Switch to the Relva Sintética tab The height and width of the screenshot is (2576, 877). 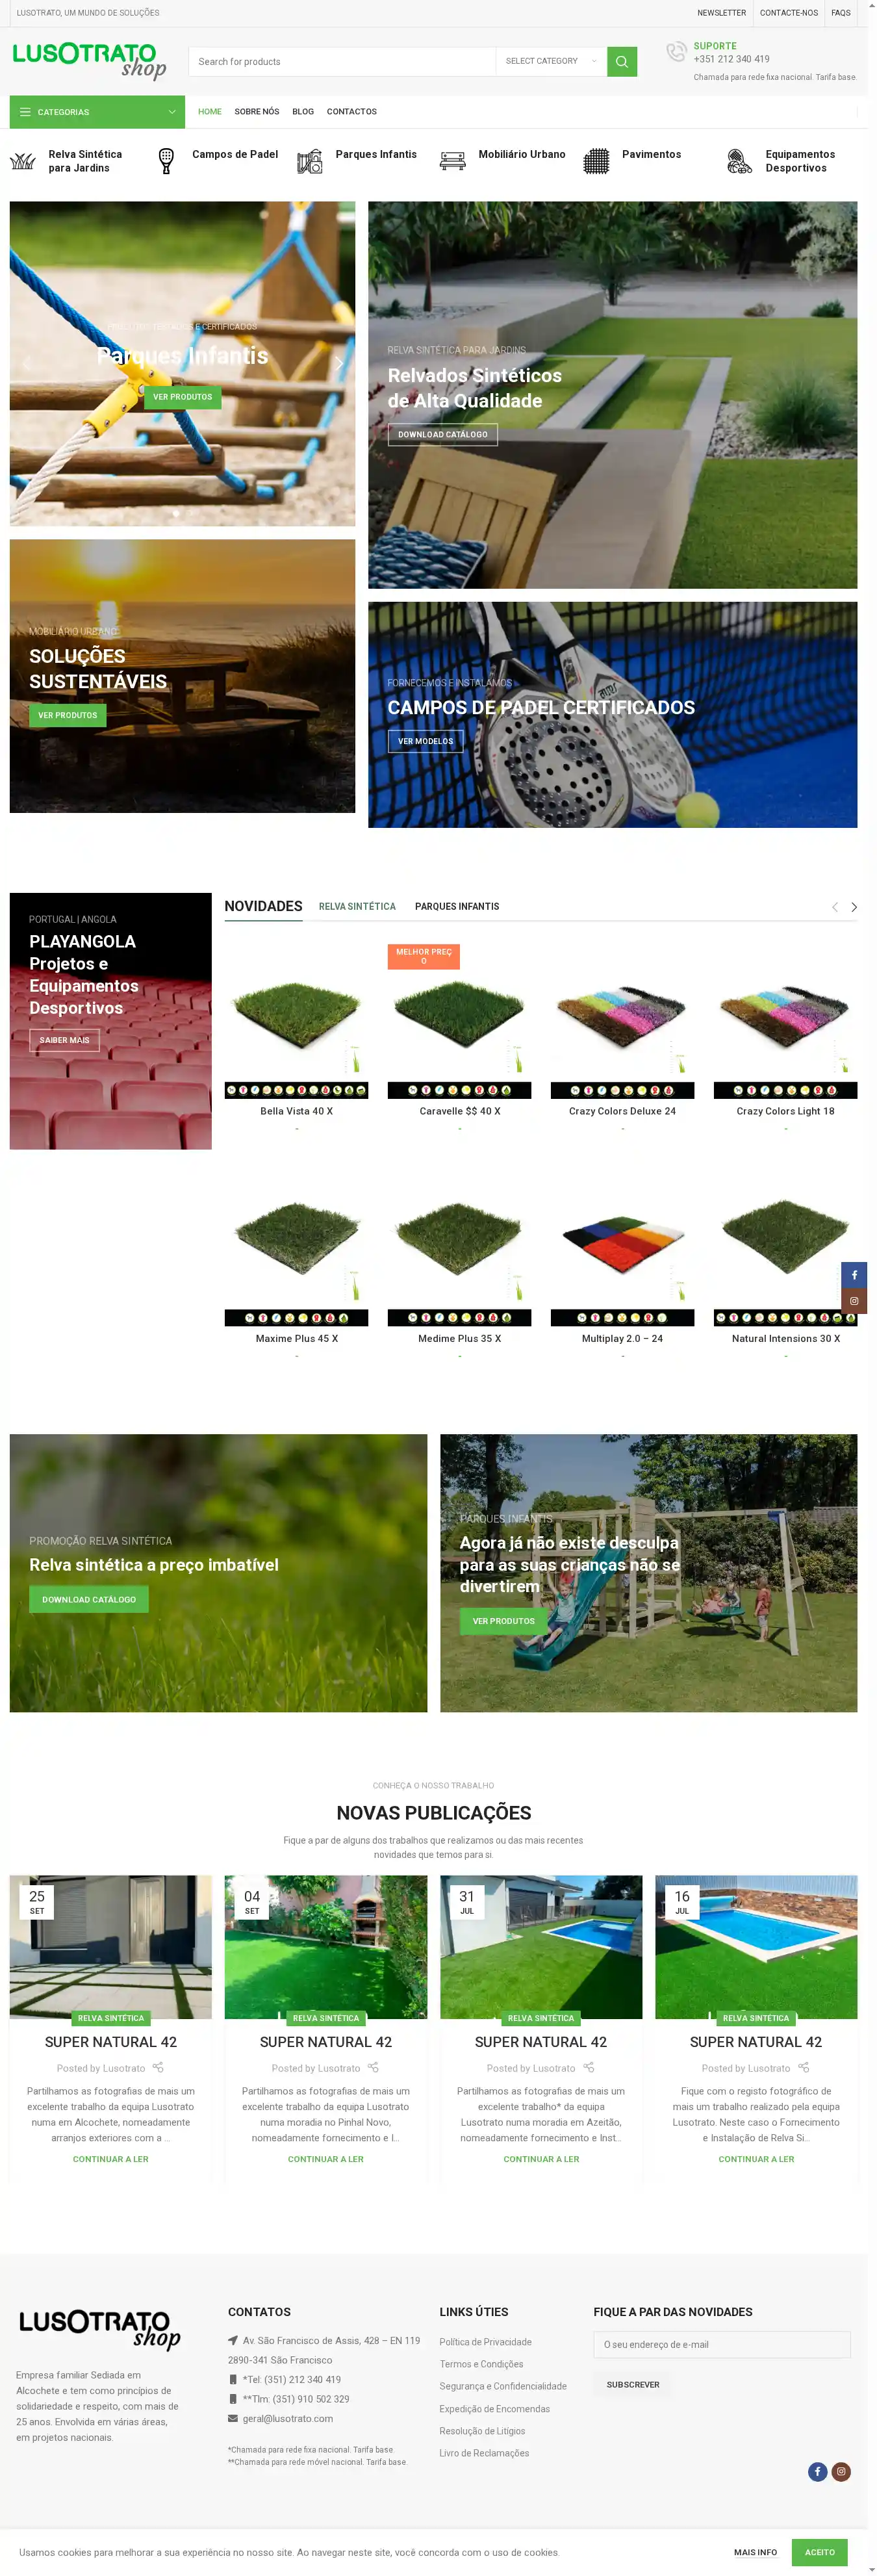click(357, 907)
